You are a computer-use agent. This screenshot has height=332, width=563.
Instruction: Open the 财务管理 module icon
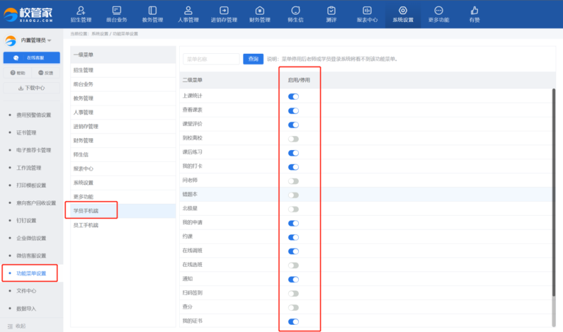(x=260, y=11)
